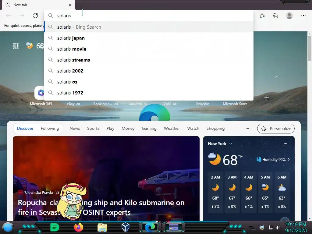This screenshot has width=312, height=234.
Task: Launch Firefox from the taskbar
Action: [x=79, y=227]
